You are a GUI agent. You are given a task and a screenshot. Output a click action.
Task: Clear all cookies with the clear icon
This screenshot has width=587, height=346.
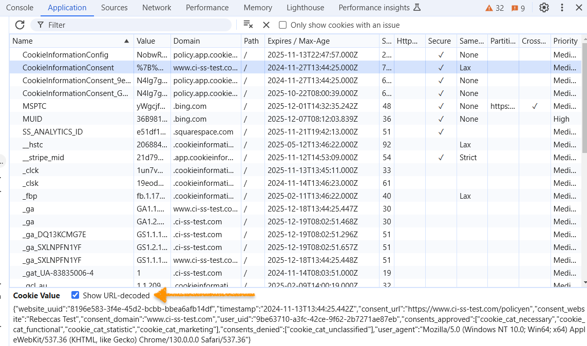247,25
